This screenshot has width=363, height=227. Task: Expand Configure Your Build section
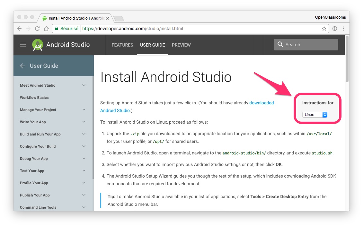(84, 146)
